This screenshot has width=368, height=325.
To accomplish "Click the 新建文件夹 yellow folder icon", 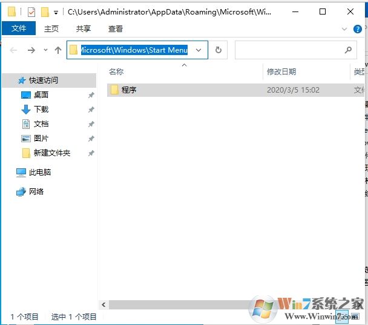I will click(26, 153).
